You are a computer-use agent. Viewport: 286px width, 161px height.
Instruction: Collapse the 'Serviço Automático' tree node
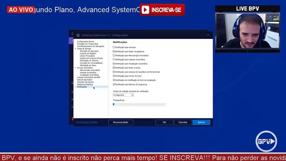click(x=76, y=68)
